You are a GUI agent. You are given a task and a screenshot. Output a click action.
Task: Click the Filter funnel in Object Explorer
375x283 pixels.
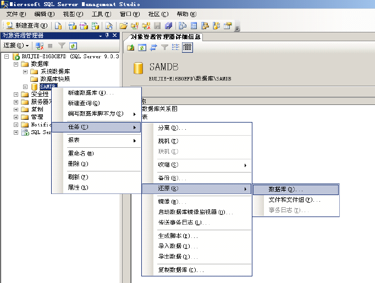[62, 46]
